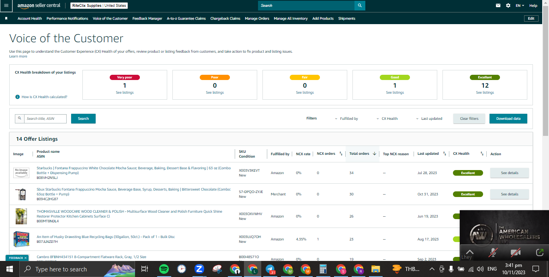Open Spotify from the taskbar

(x=164, y=269)
